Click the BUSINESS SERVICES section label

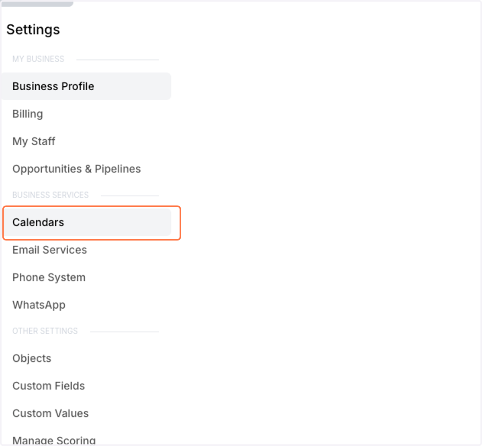[x=51, y=195]
